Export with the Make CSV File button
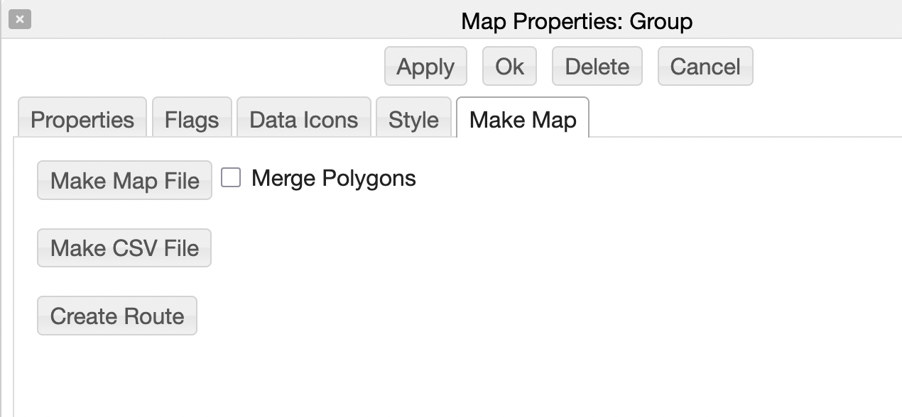This screenshot has height=417, width=902. [x=124, y=248]
